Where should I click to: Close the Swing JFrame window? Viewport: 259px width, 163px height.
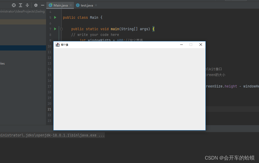(201, 45)
